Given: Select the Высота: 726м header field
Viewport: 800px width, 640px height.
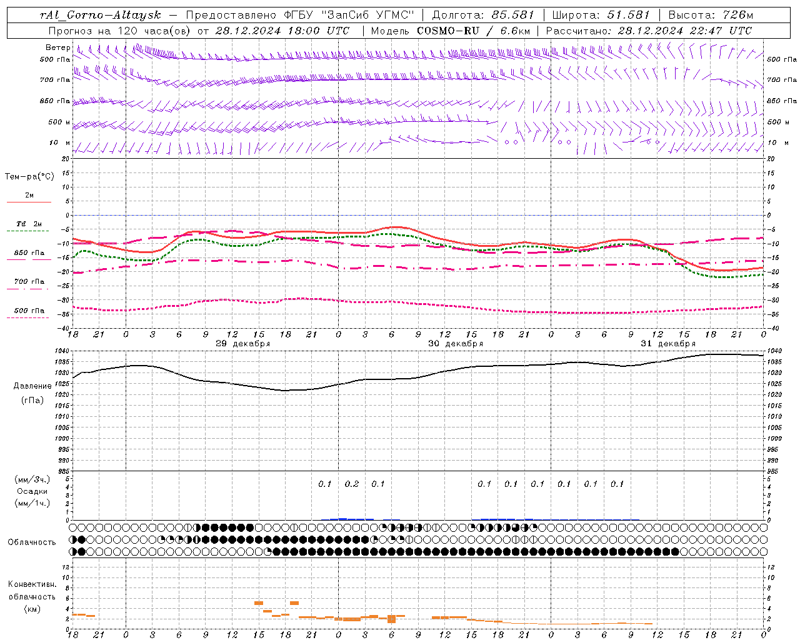Looking at the screenshot, I should pos(711,15).
